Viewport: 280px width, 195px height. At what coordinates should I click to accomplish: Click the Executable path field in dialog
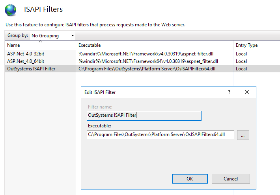click(x=160, y=135)
